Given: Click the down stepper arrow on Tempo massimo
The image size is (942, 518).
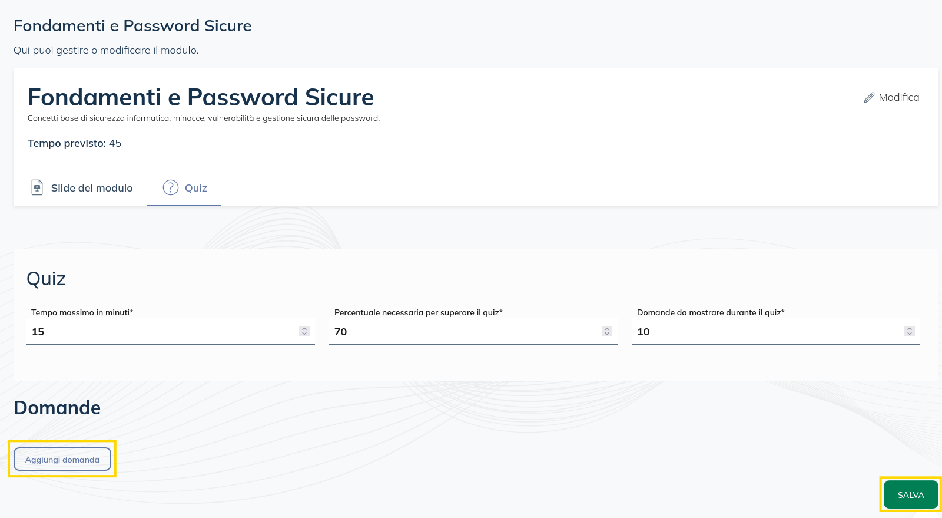Looking at the screenshot, I should point(303,334).
